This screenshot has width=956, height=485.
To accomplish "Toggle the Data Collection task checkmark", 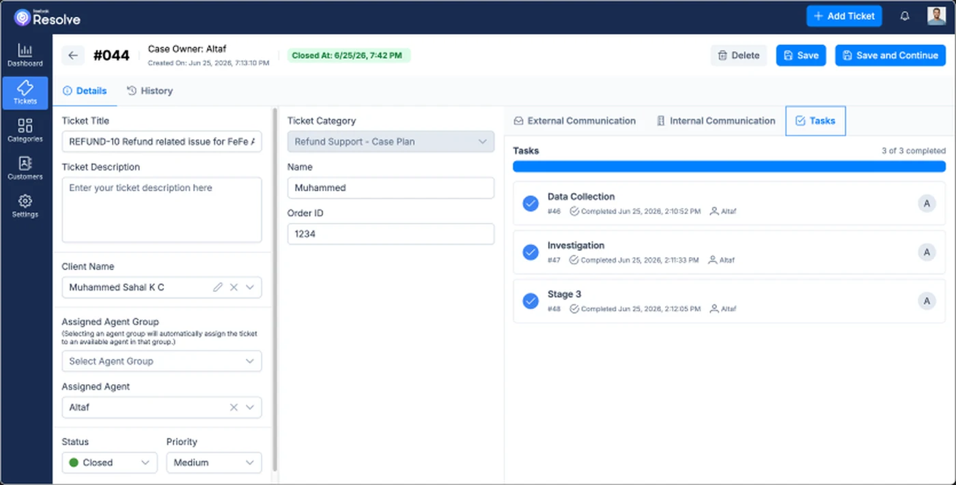I will tap(531, 203).
